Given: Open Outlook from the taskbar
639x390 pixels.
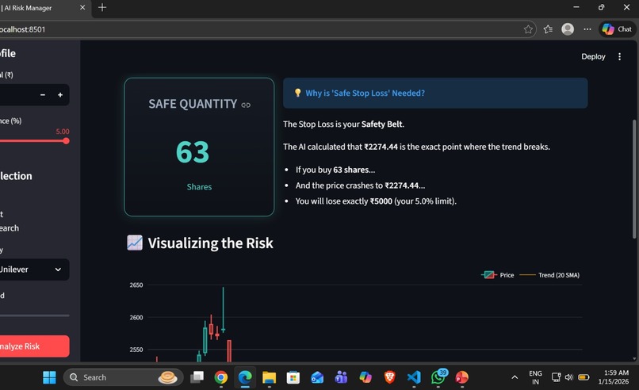Looking at the screenshot, I should tap(317, 377).
